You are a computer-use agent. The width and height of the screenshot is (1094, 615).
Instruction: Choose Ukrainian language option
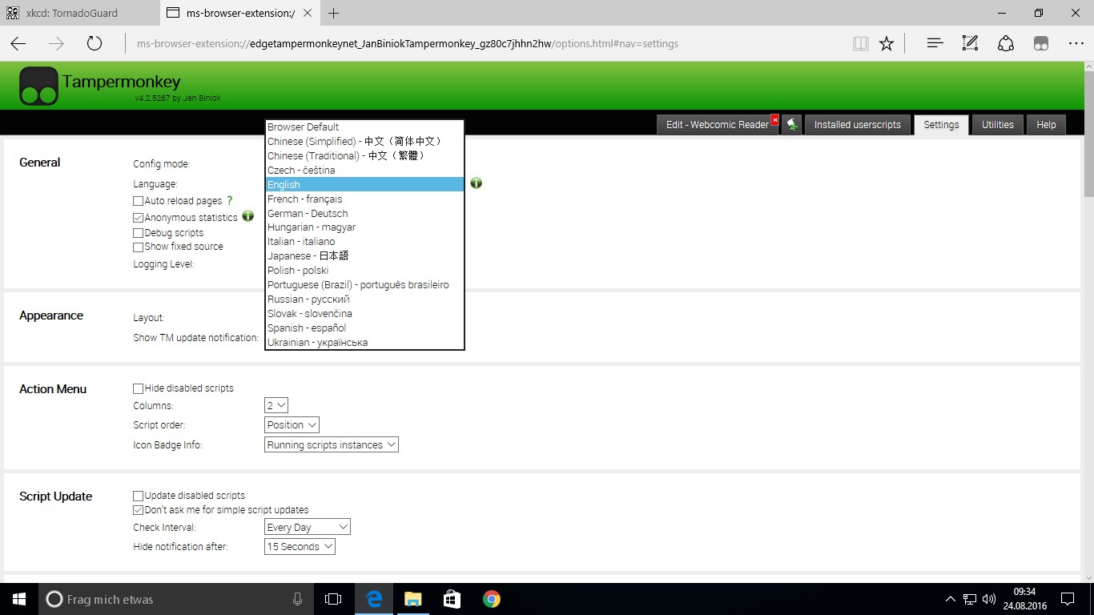pos(364,342)
